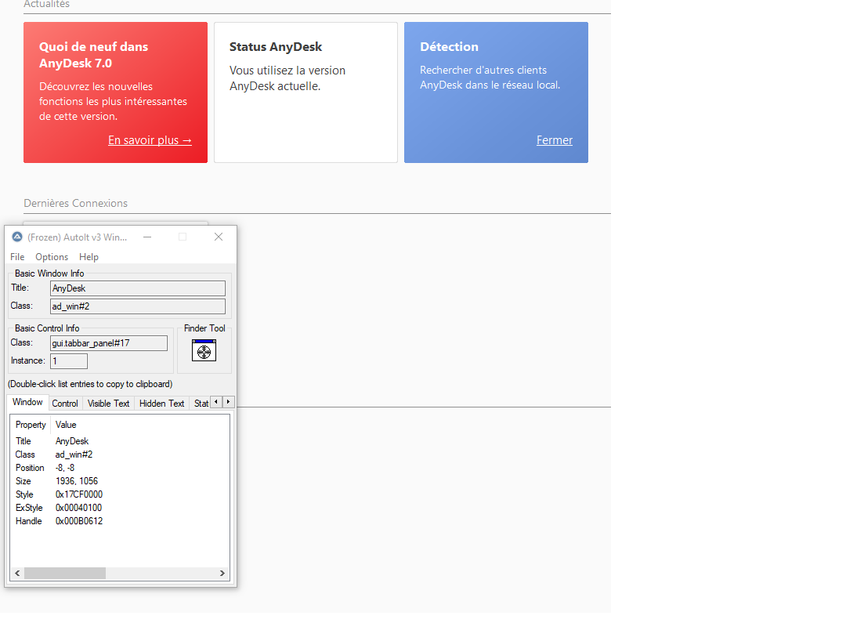
Task: Click the list's left scroll arrow
Action: coord(17,573)
